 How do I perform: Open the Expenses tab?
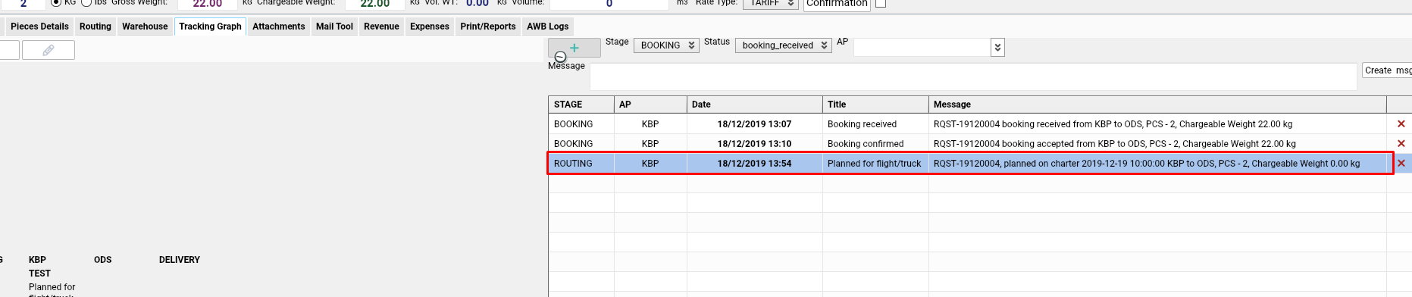pos(430,27)
